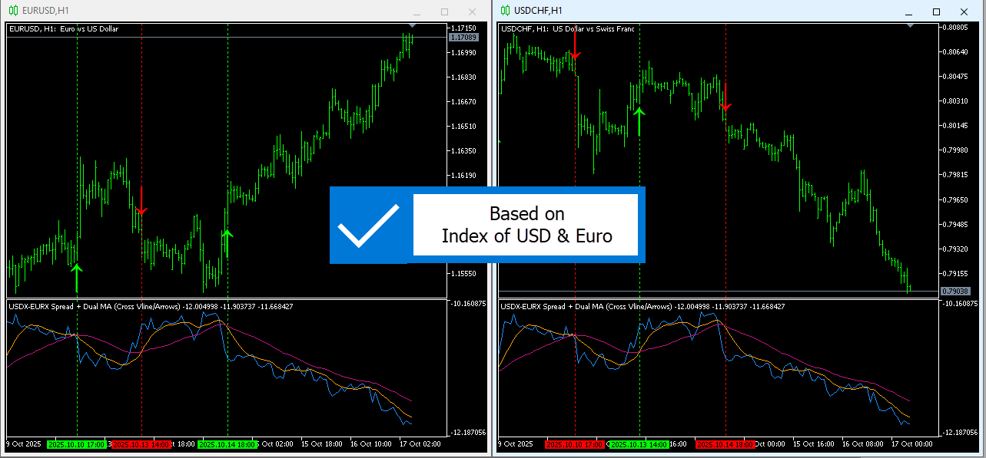Viewport: 986px width, 458px height.
Task: Click 'EURUSD, H1: Euro vs US Dollar' chart label
Action: [64, 29]
